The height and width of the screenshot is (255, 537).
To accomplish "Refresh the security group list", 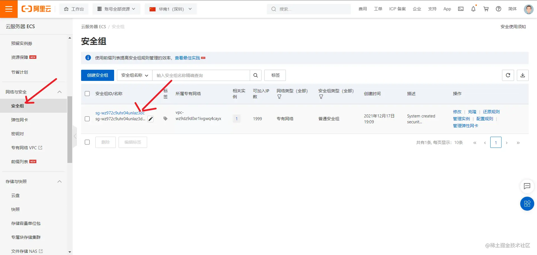I will 508,75.
